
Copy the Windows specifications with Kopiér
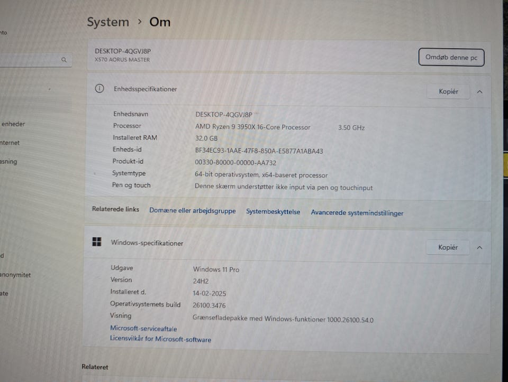448,247
